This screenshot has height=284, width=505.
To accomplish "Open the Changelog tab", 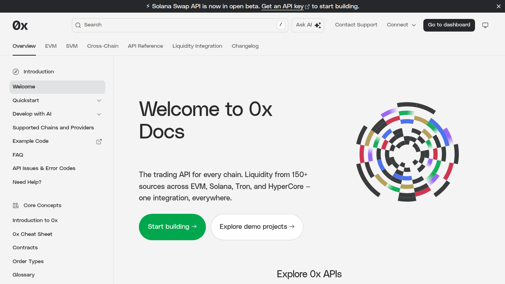I will click(245, 46).
